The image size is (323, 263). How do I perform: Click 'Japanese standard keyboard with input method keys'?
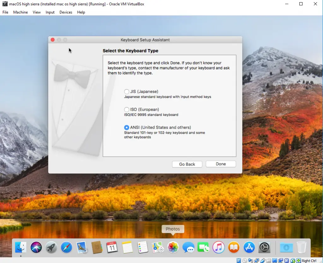click(x=167, y=97)
